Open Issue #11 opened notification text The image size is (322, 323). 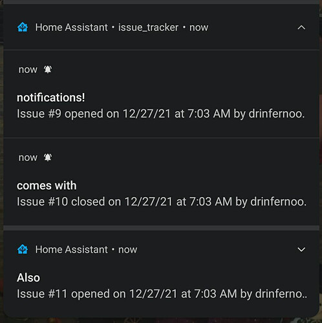(x=162, y=294)
